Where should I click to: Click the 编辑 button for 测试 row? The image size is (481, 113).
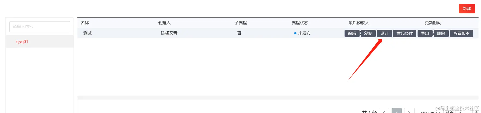click(352, 33)
